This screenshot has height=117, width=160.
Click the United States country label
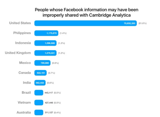coord(20,23)
